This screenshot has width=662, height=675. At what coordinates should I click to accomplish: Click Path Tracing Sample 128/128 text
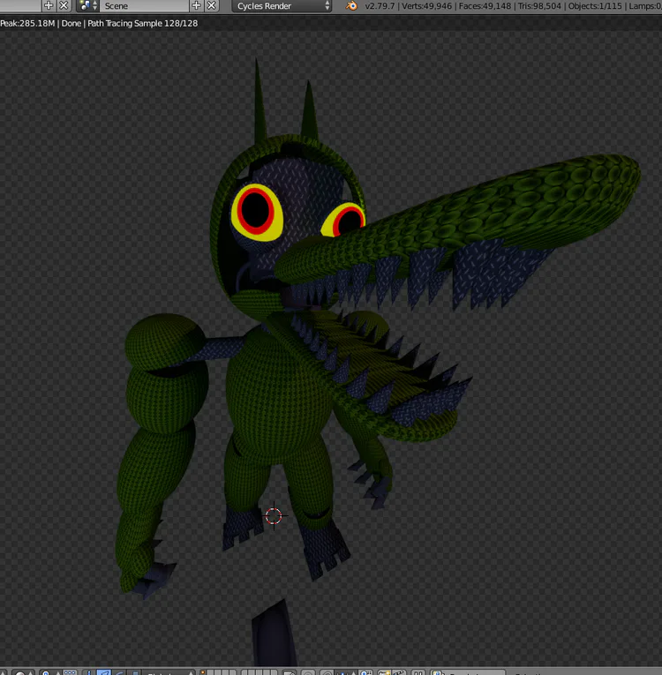click(143, 23)
